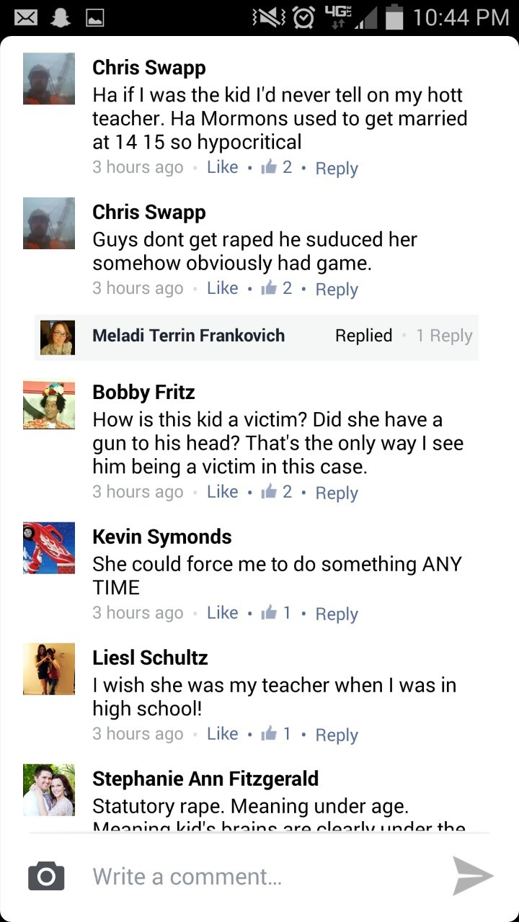Open Stephanie Ann Fitzgerald's profile name
Image resolution: width=519 pixels, height=922 pixels.
coord(205,779)
